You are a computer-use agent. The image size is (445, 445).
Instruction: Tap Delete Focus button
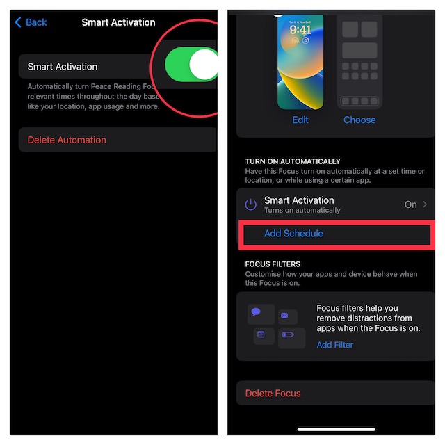tap(273, 394)
